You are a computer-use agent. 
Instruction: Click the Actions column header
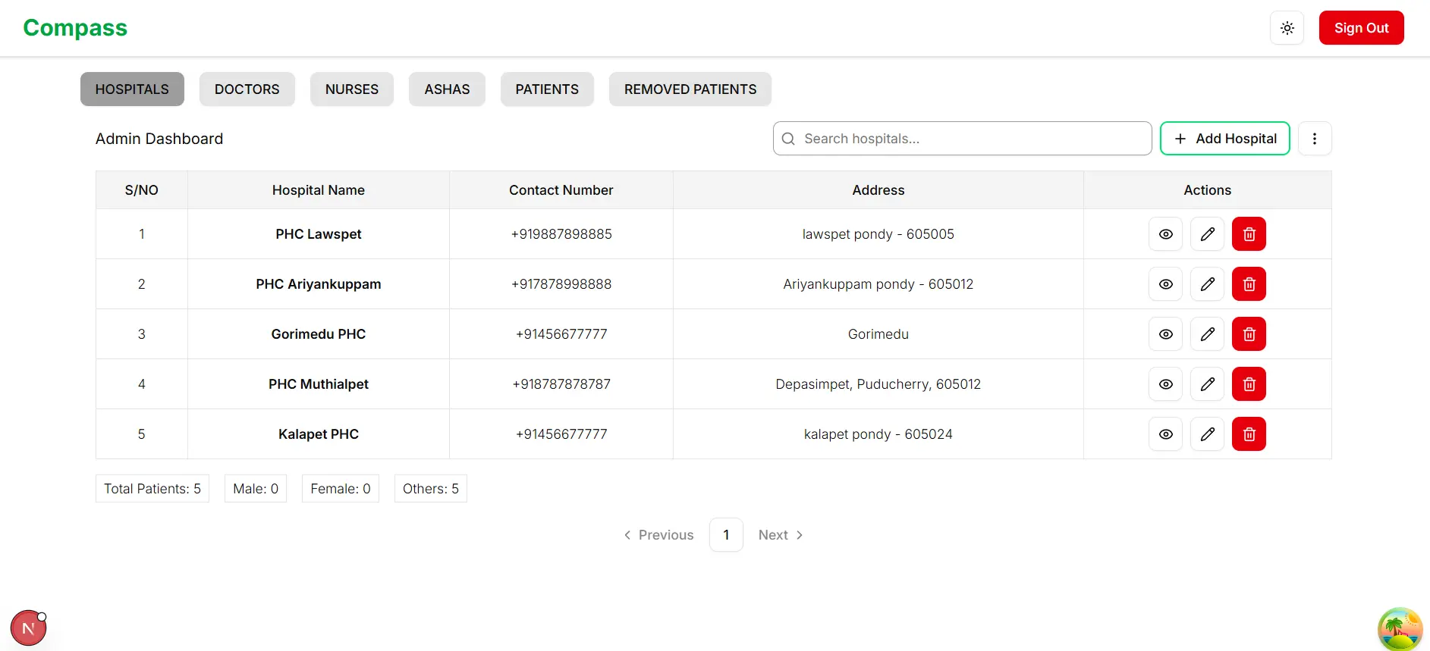[x=1208, y=190]
